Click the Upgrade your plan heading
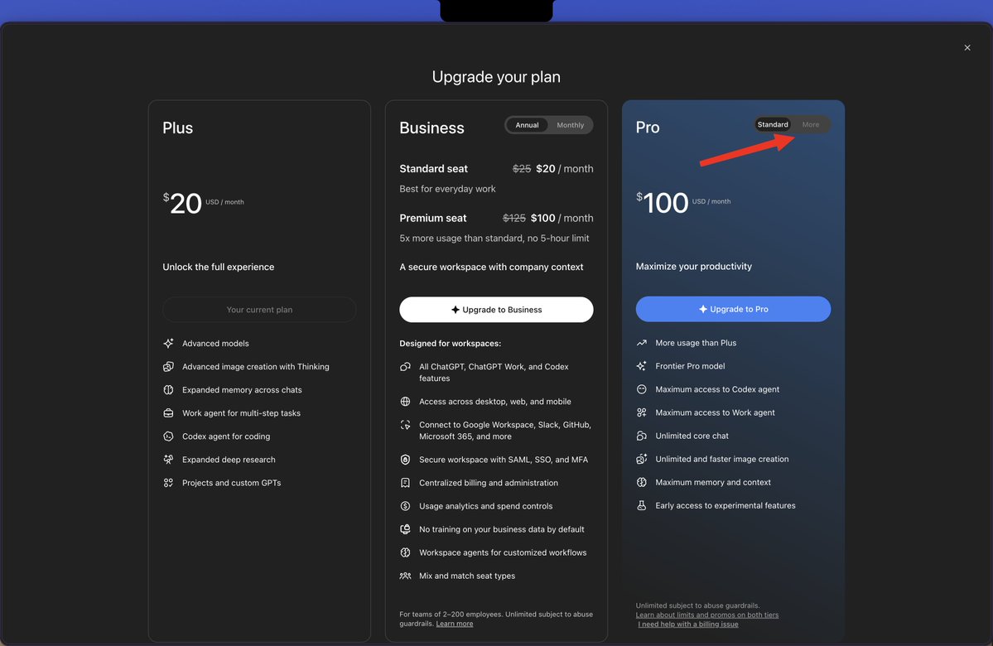The width and height of the screenshot is (993, 646). (497, 77)
